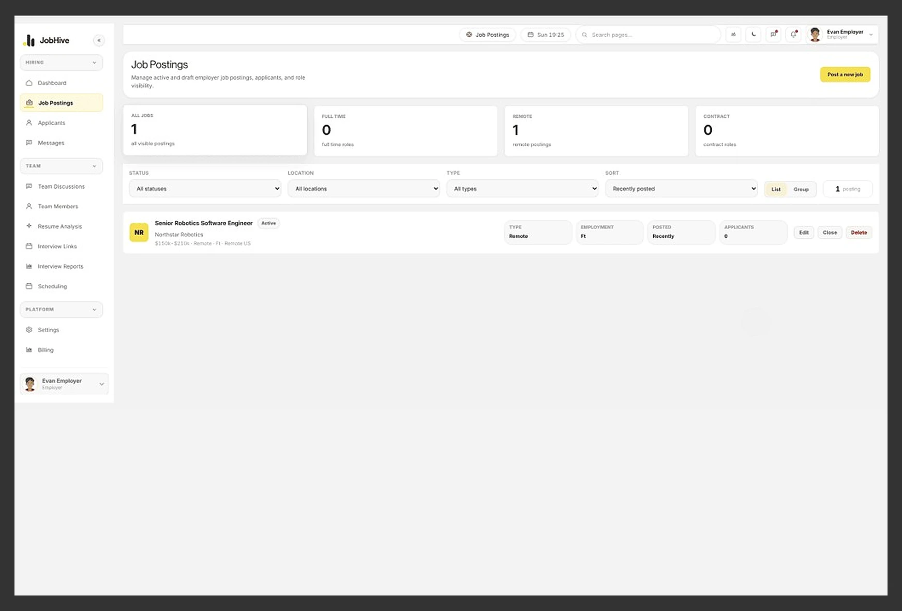Viewport: 902px width, 611px height.
Task: Select Job Postings in the sidebar
Action: tap(61, 103)
